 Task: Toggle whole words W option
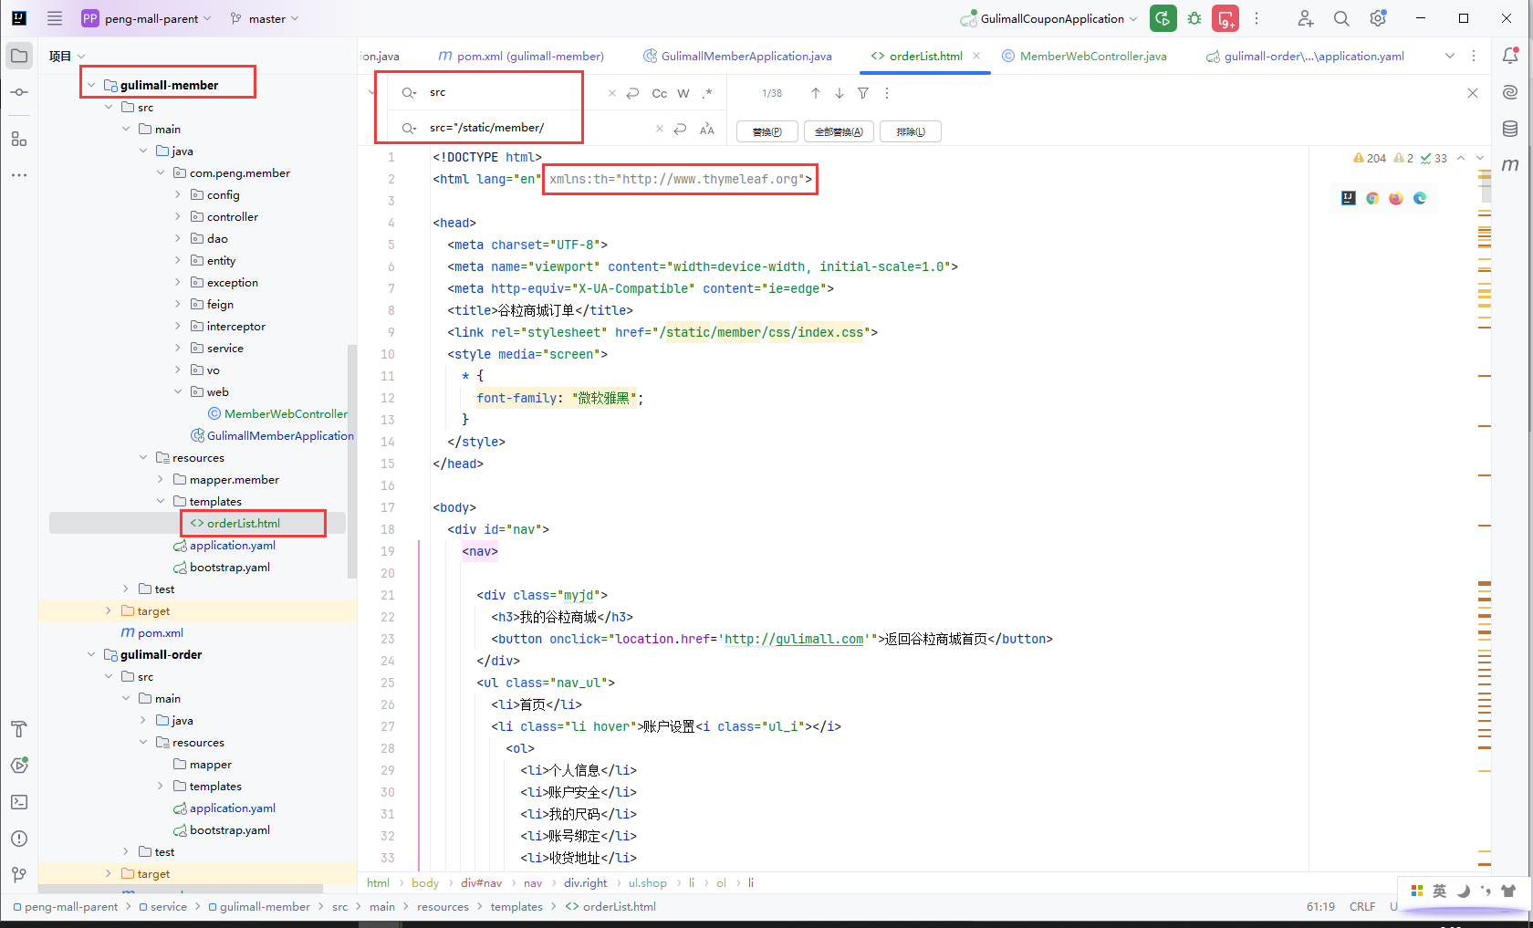[683, 93]
